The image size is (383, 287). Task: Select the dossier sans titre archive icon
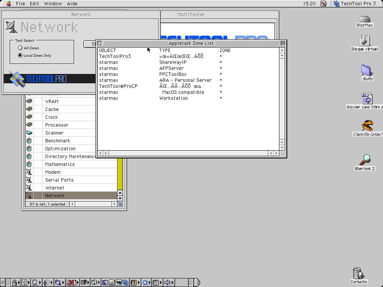(367, 98)
